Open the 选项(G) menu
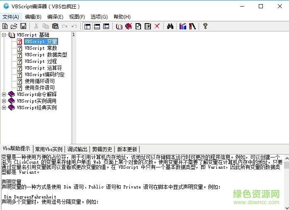The width and height of the screenshot is (289, 210). coord(99,17)
